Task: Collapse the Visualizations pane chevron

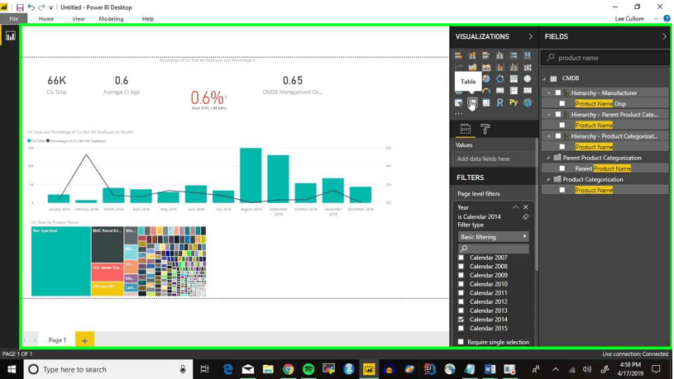Action: [x=530, y=37]
